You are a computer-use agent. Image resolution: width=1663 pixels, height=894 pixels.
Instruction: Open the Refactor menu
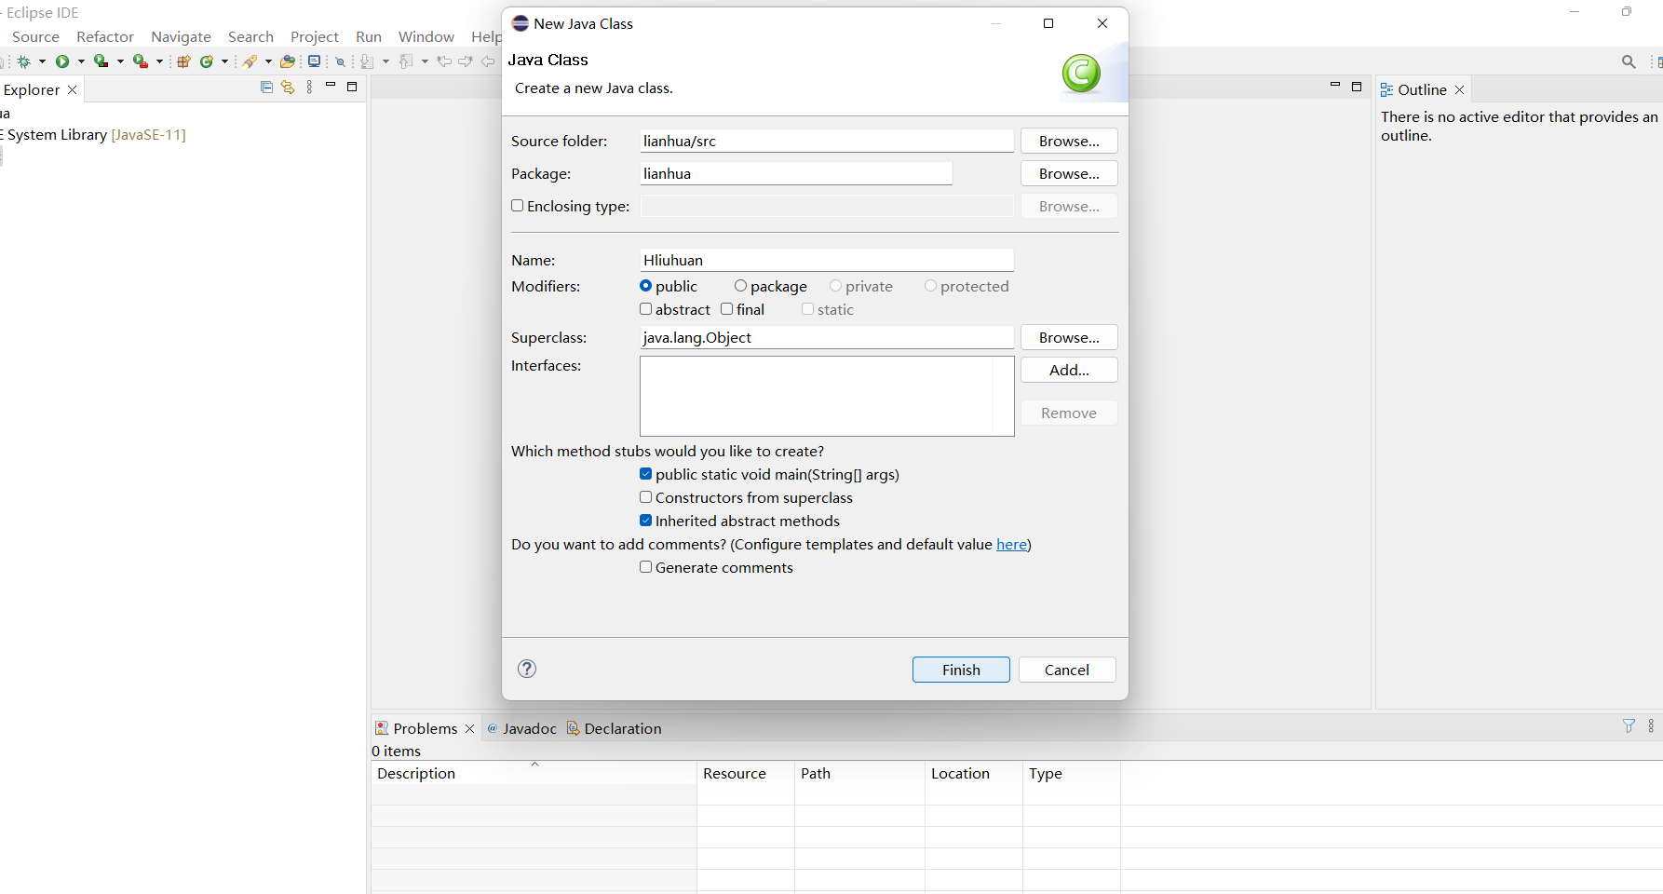[105, 36]
